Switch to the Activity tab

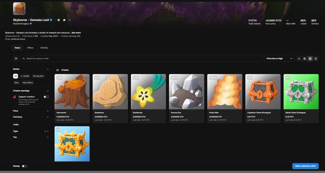click(44, 48)
